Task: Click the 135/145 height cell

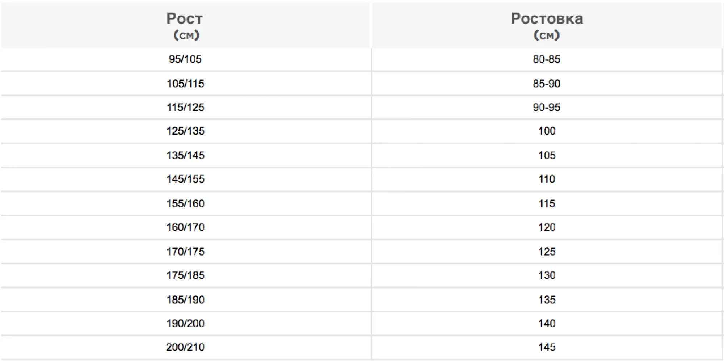Action: pyautogui.click(x=185, y=155)
